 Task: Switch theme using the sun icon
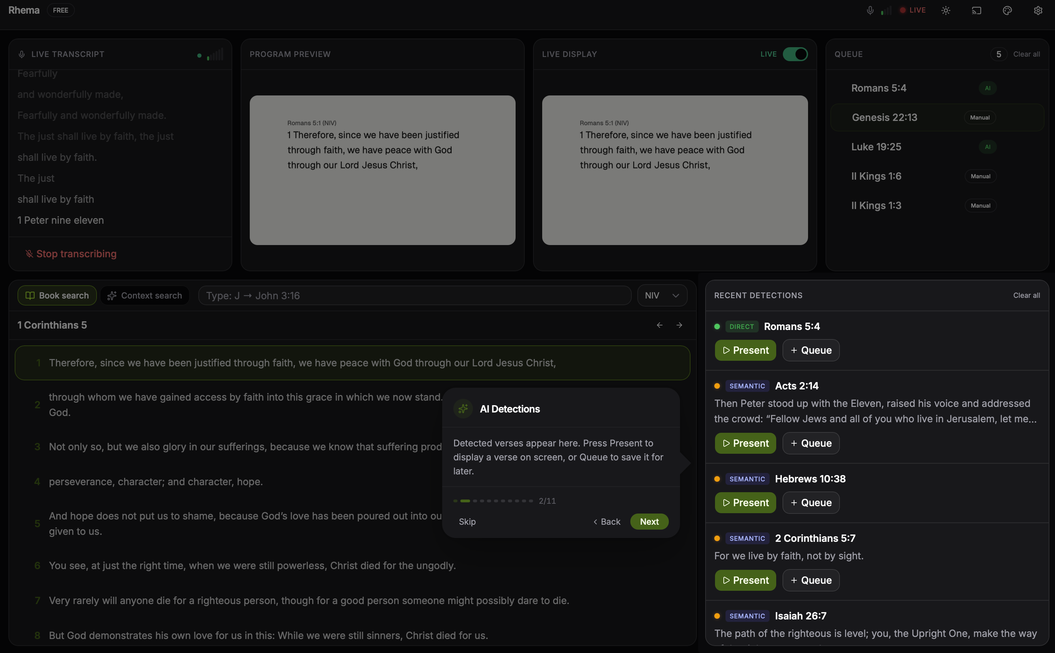pos(946,10)
